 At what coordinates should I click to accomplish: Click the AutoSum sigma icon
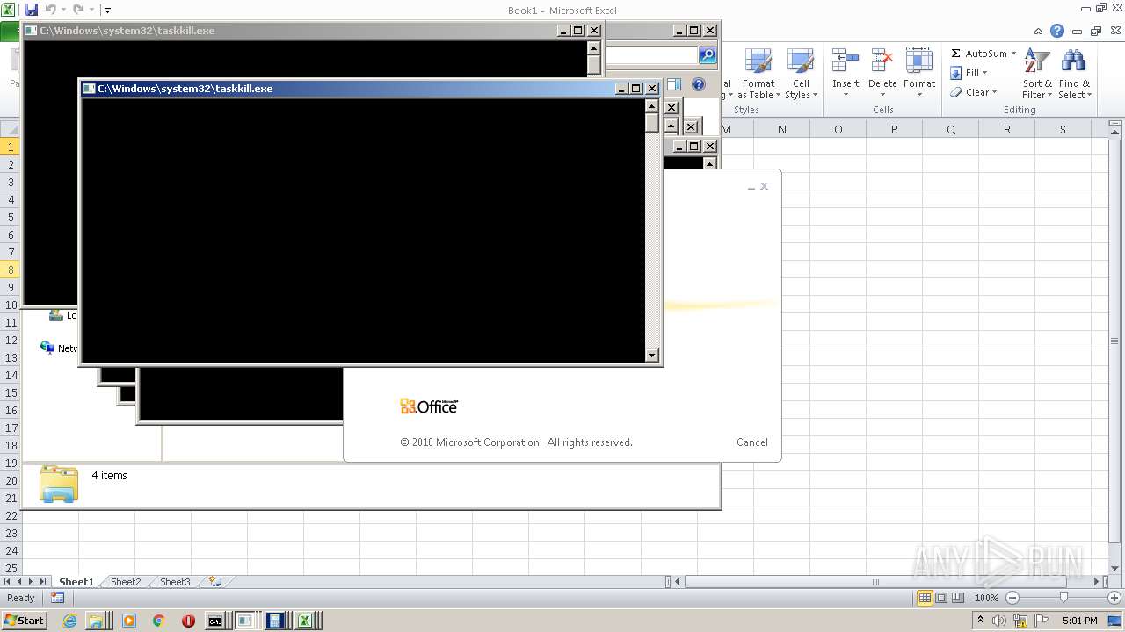(x=955, y=54)
